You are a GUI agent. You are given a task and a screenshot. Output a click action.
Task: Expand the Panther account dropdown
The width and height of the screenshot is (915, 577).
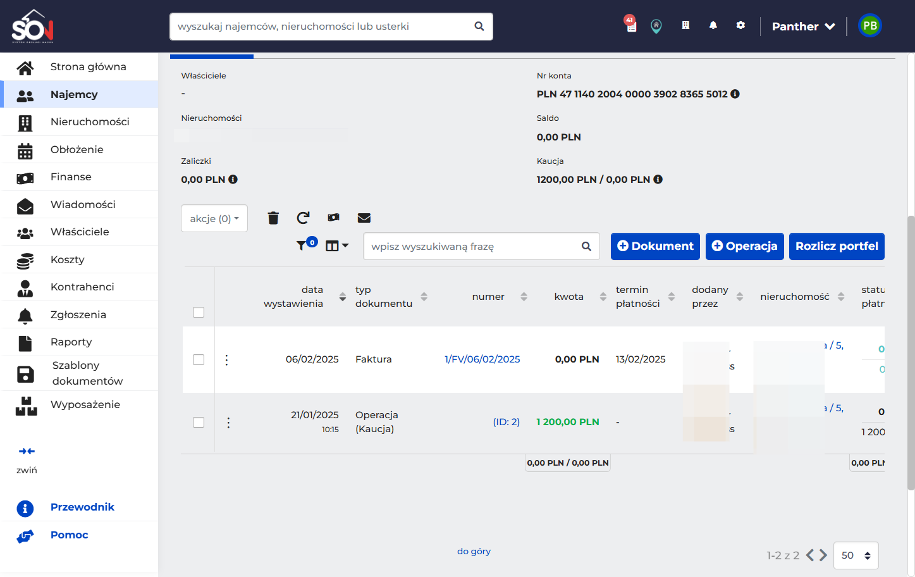click(x=804, y=27)
